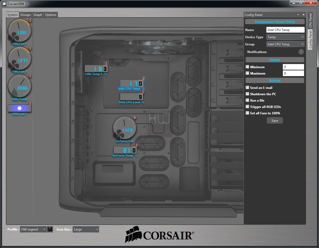319x248 pixels.
Task: Click the Minimum value field
Action: [x=293, y=67]
